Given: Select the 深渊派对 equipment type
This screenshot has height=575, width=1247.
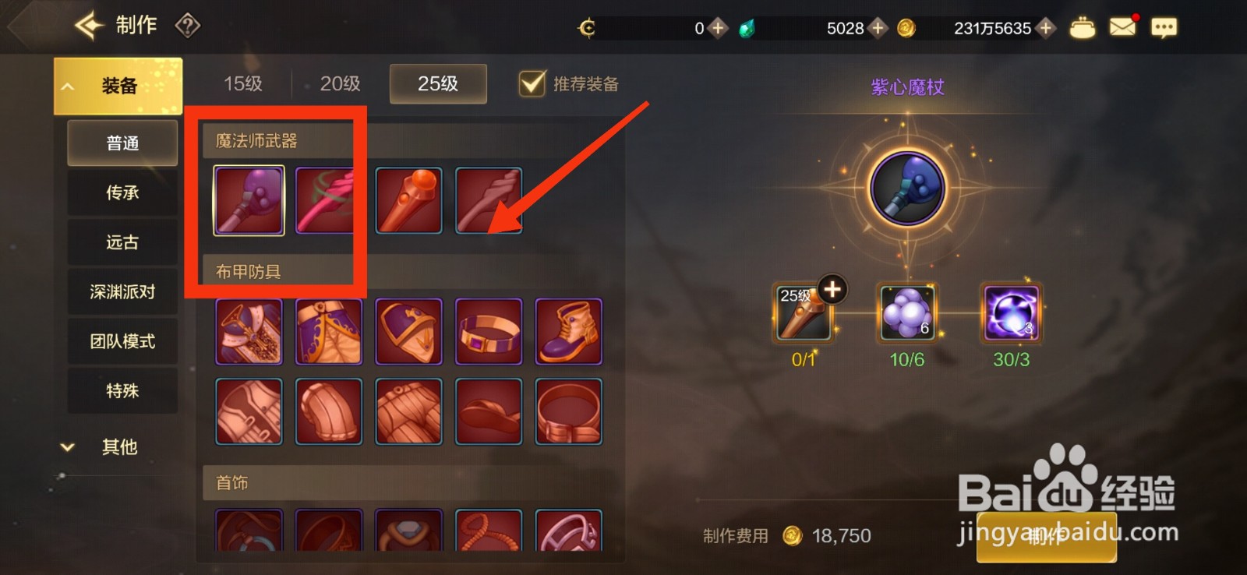Looking at the screenshot, I should [x=122, y=292].
